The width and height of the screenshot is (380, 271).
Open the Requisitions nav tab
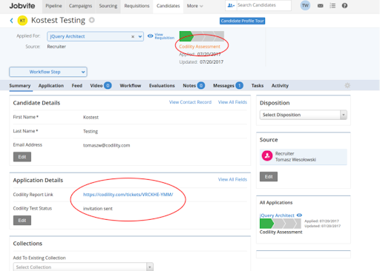[137, 6]
